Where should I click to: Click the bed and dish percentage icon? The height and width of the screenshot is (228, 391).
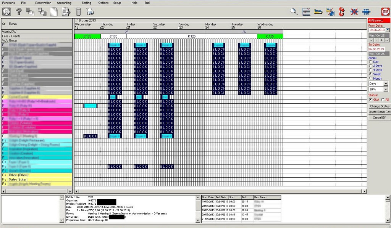[x=330, y=12]
